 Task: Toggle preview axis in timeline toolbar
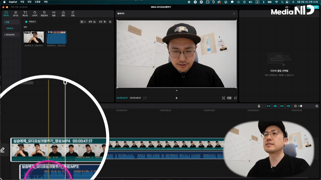[288, 106]
